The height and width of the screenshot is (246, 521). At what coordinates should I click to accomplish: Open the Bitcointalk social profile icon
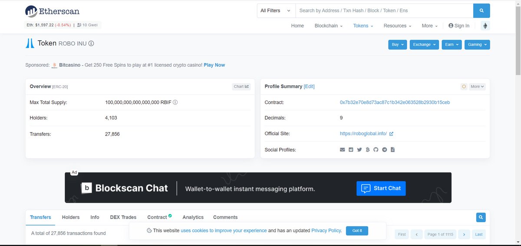pyautogui.click(x=367, y=150)
